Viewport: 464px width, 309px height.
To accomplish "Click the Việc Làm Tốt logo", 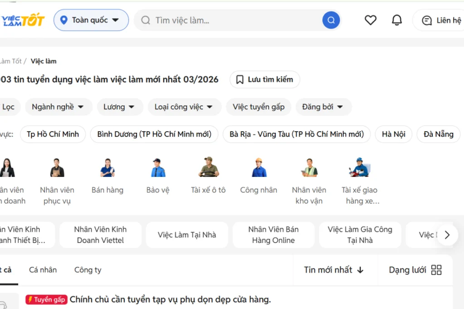I will click(x=23, y=20).
